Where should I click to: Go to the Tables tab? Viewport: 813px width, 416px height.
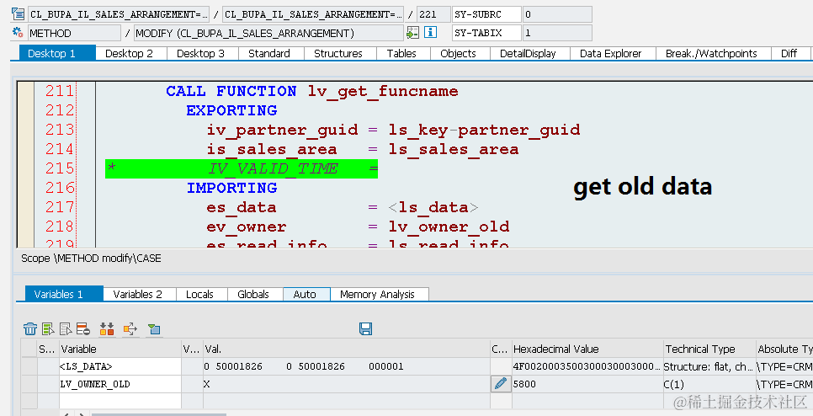point(401,53)
